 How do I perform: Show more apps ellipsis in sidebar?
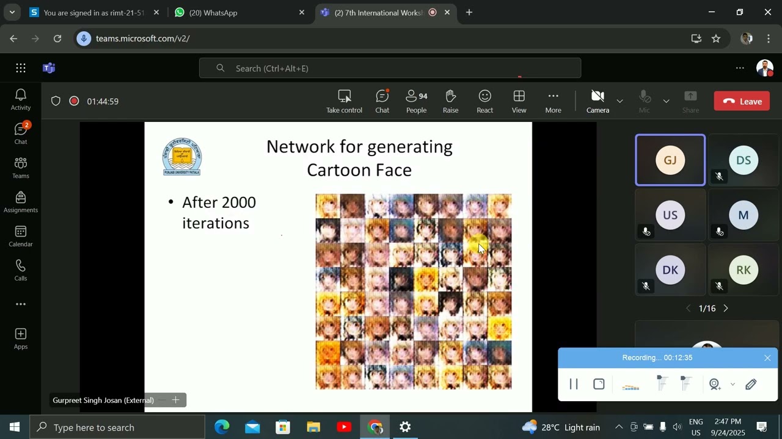[x=21, y=304]
